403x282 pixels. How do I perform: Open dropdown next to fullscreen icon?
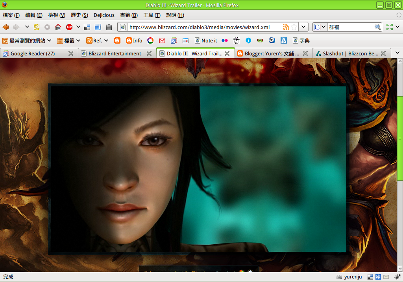click(x=397, y=27)
